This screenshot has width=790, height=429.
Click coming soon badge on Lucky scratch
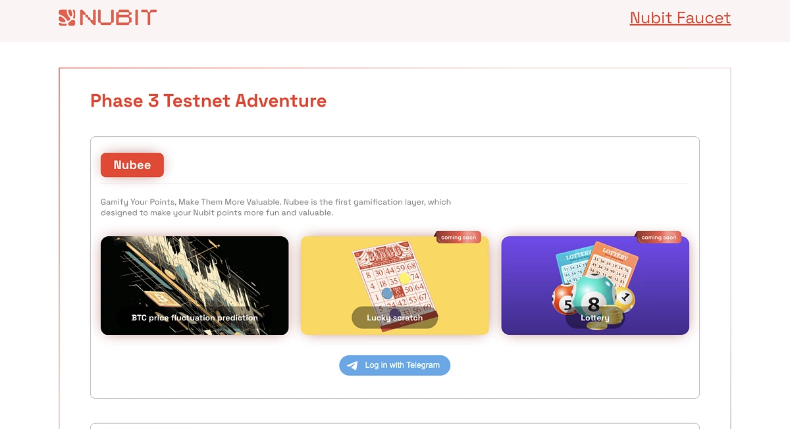[458, 237]
